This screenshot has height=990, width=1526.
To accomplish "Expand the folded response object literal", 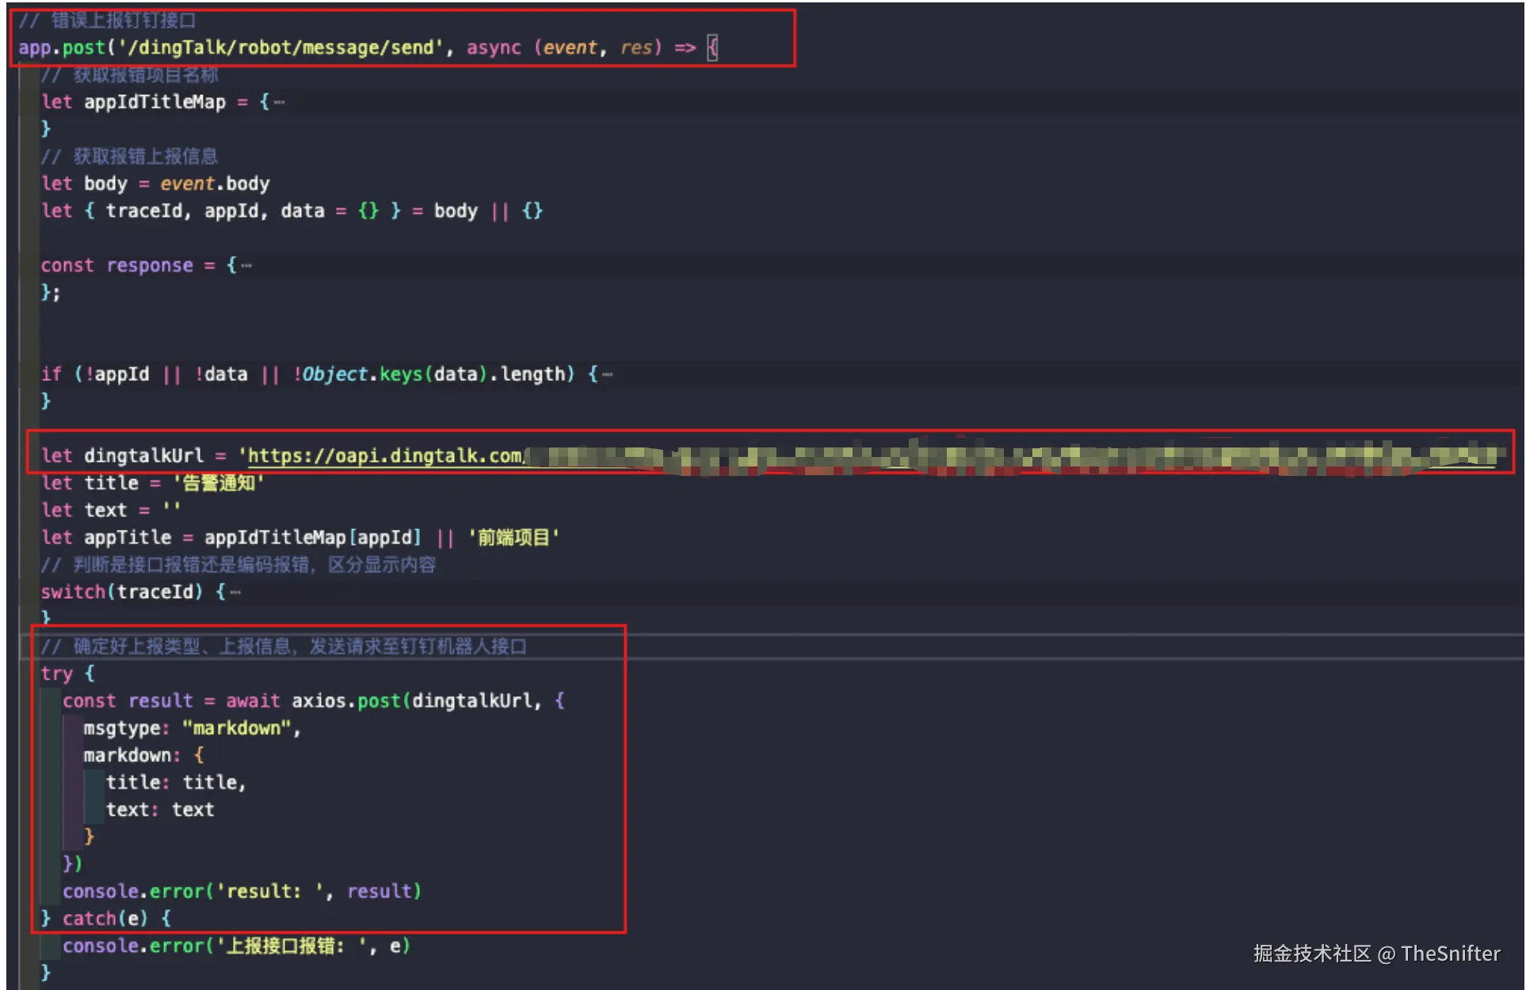I will [x=246, y=266].
